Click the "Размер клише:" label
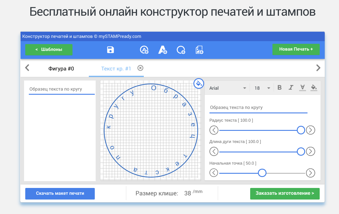The image size is (339, 214). 157,193
